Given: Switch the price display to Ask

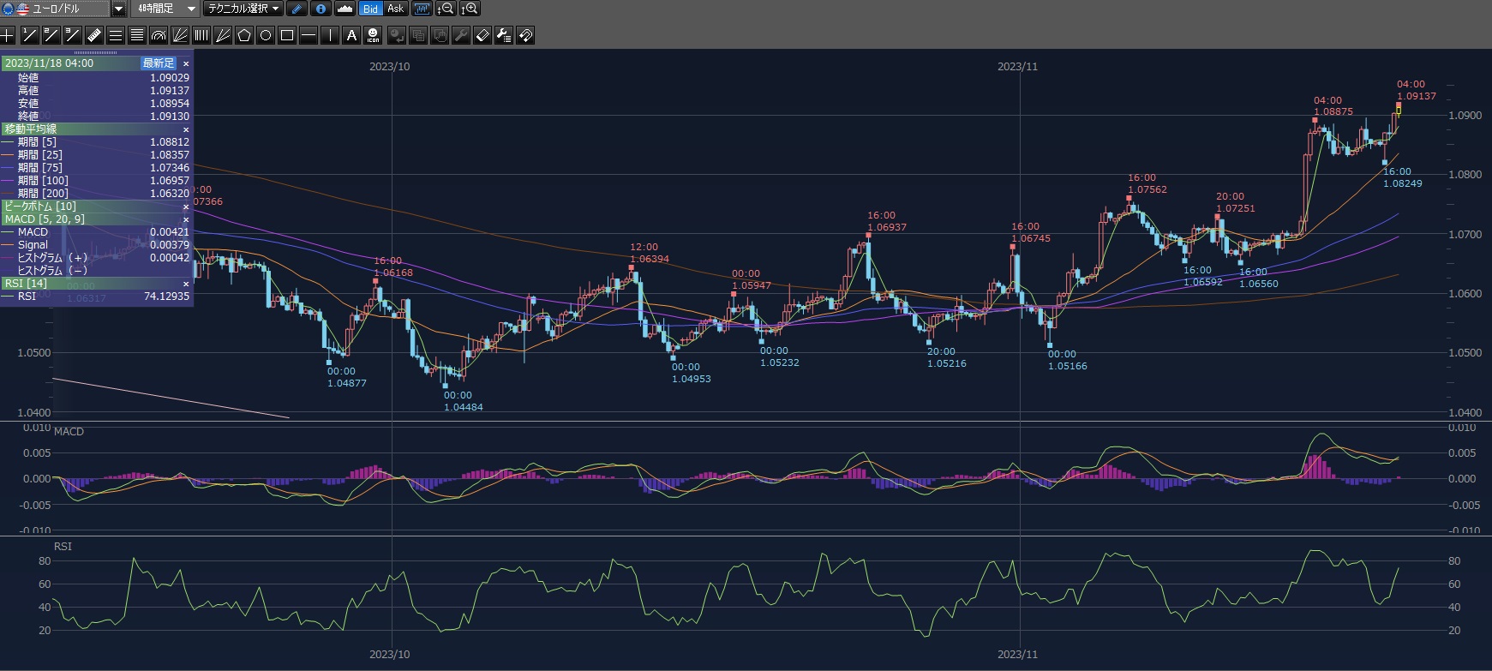Looking at the screenshot, I should [x=395, y=9].
